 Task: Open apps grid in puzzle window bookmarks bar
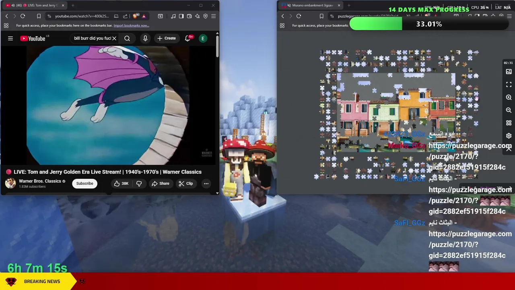[282, 25]
